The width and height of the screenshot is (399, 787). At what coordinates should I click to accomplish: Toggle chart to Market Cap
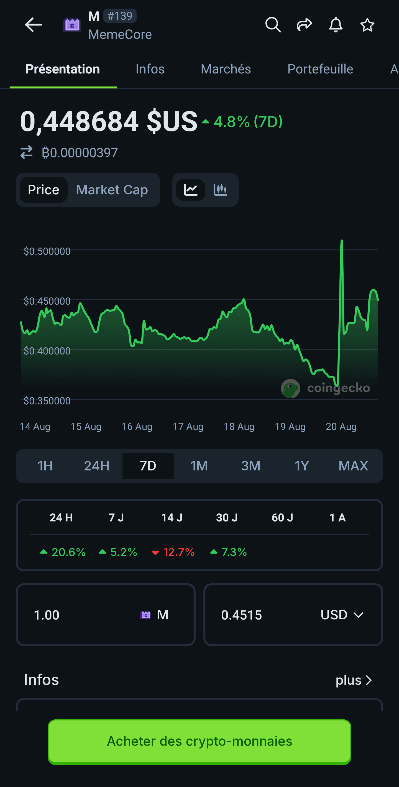tap(112, 190)
